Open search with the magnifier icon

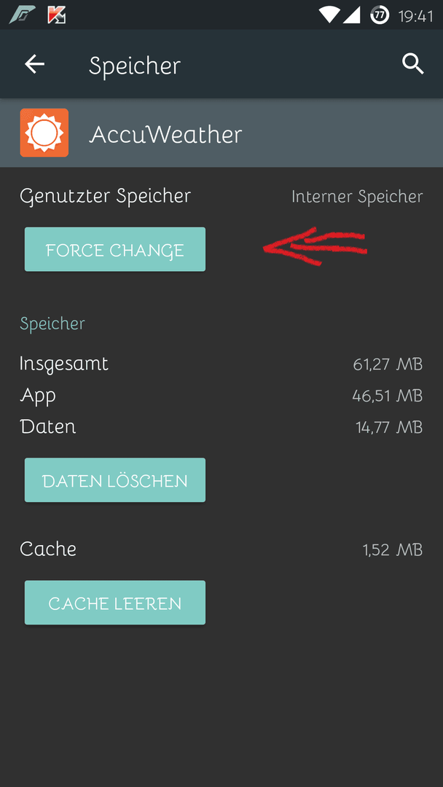[413, 64]
